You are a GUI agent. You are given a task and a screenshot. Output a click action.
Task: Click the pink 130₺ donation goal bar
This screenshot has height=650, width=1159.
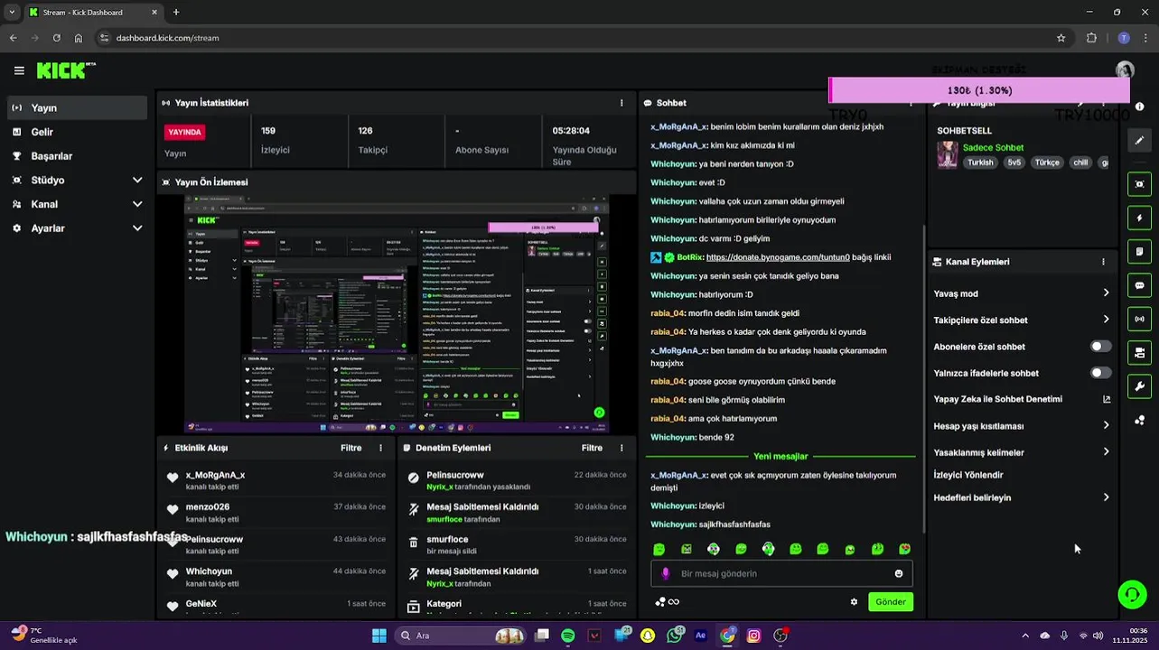(x=979, y=90)
